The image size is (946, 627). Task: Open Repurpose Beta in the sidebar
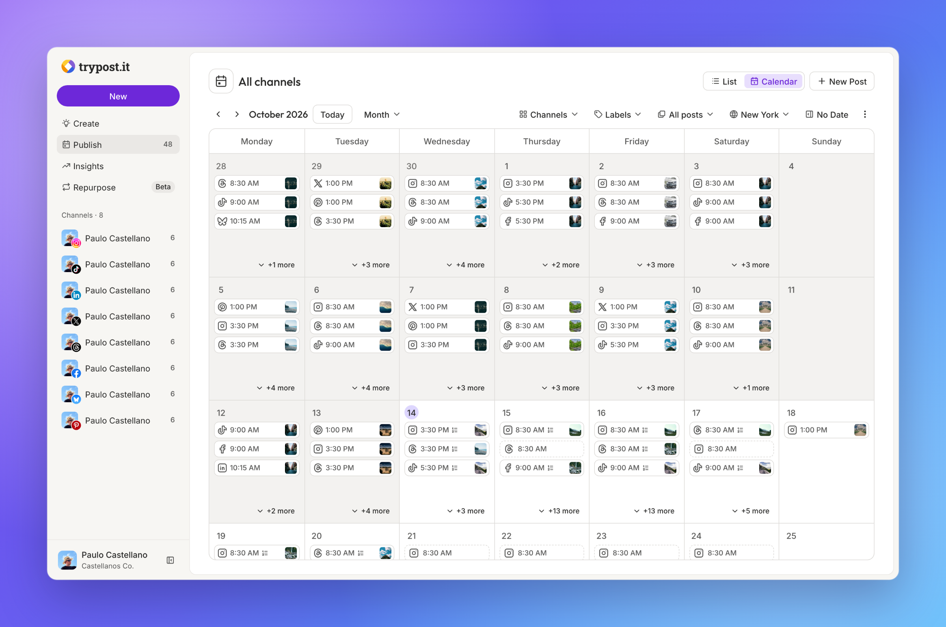tap(118, 187)
